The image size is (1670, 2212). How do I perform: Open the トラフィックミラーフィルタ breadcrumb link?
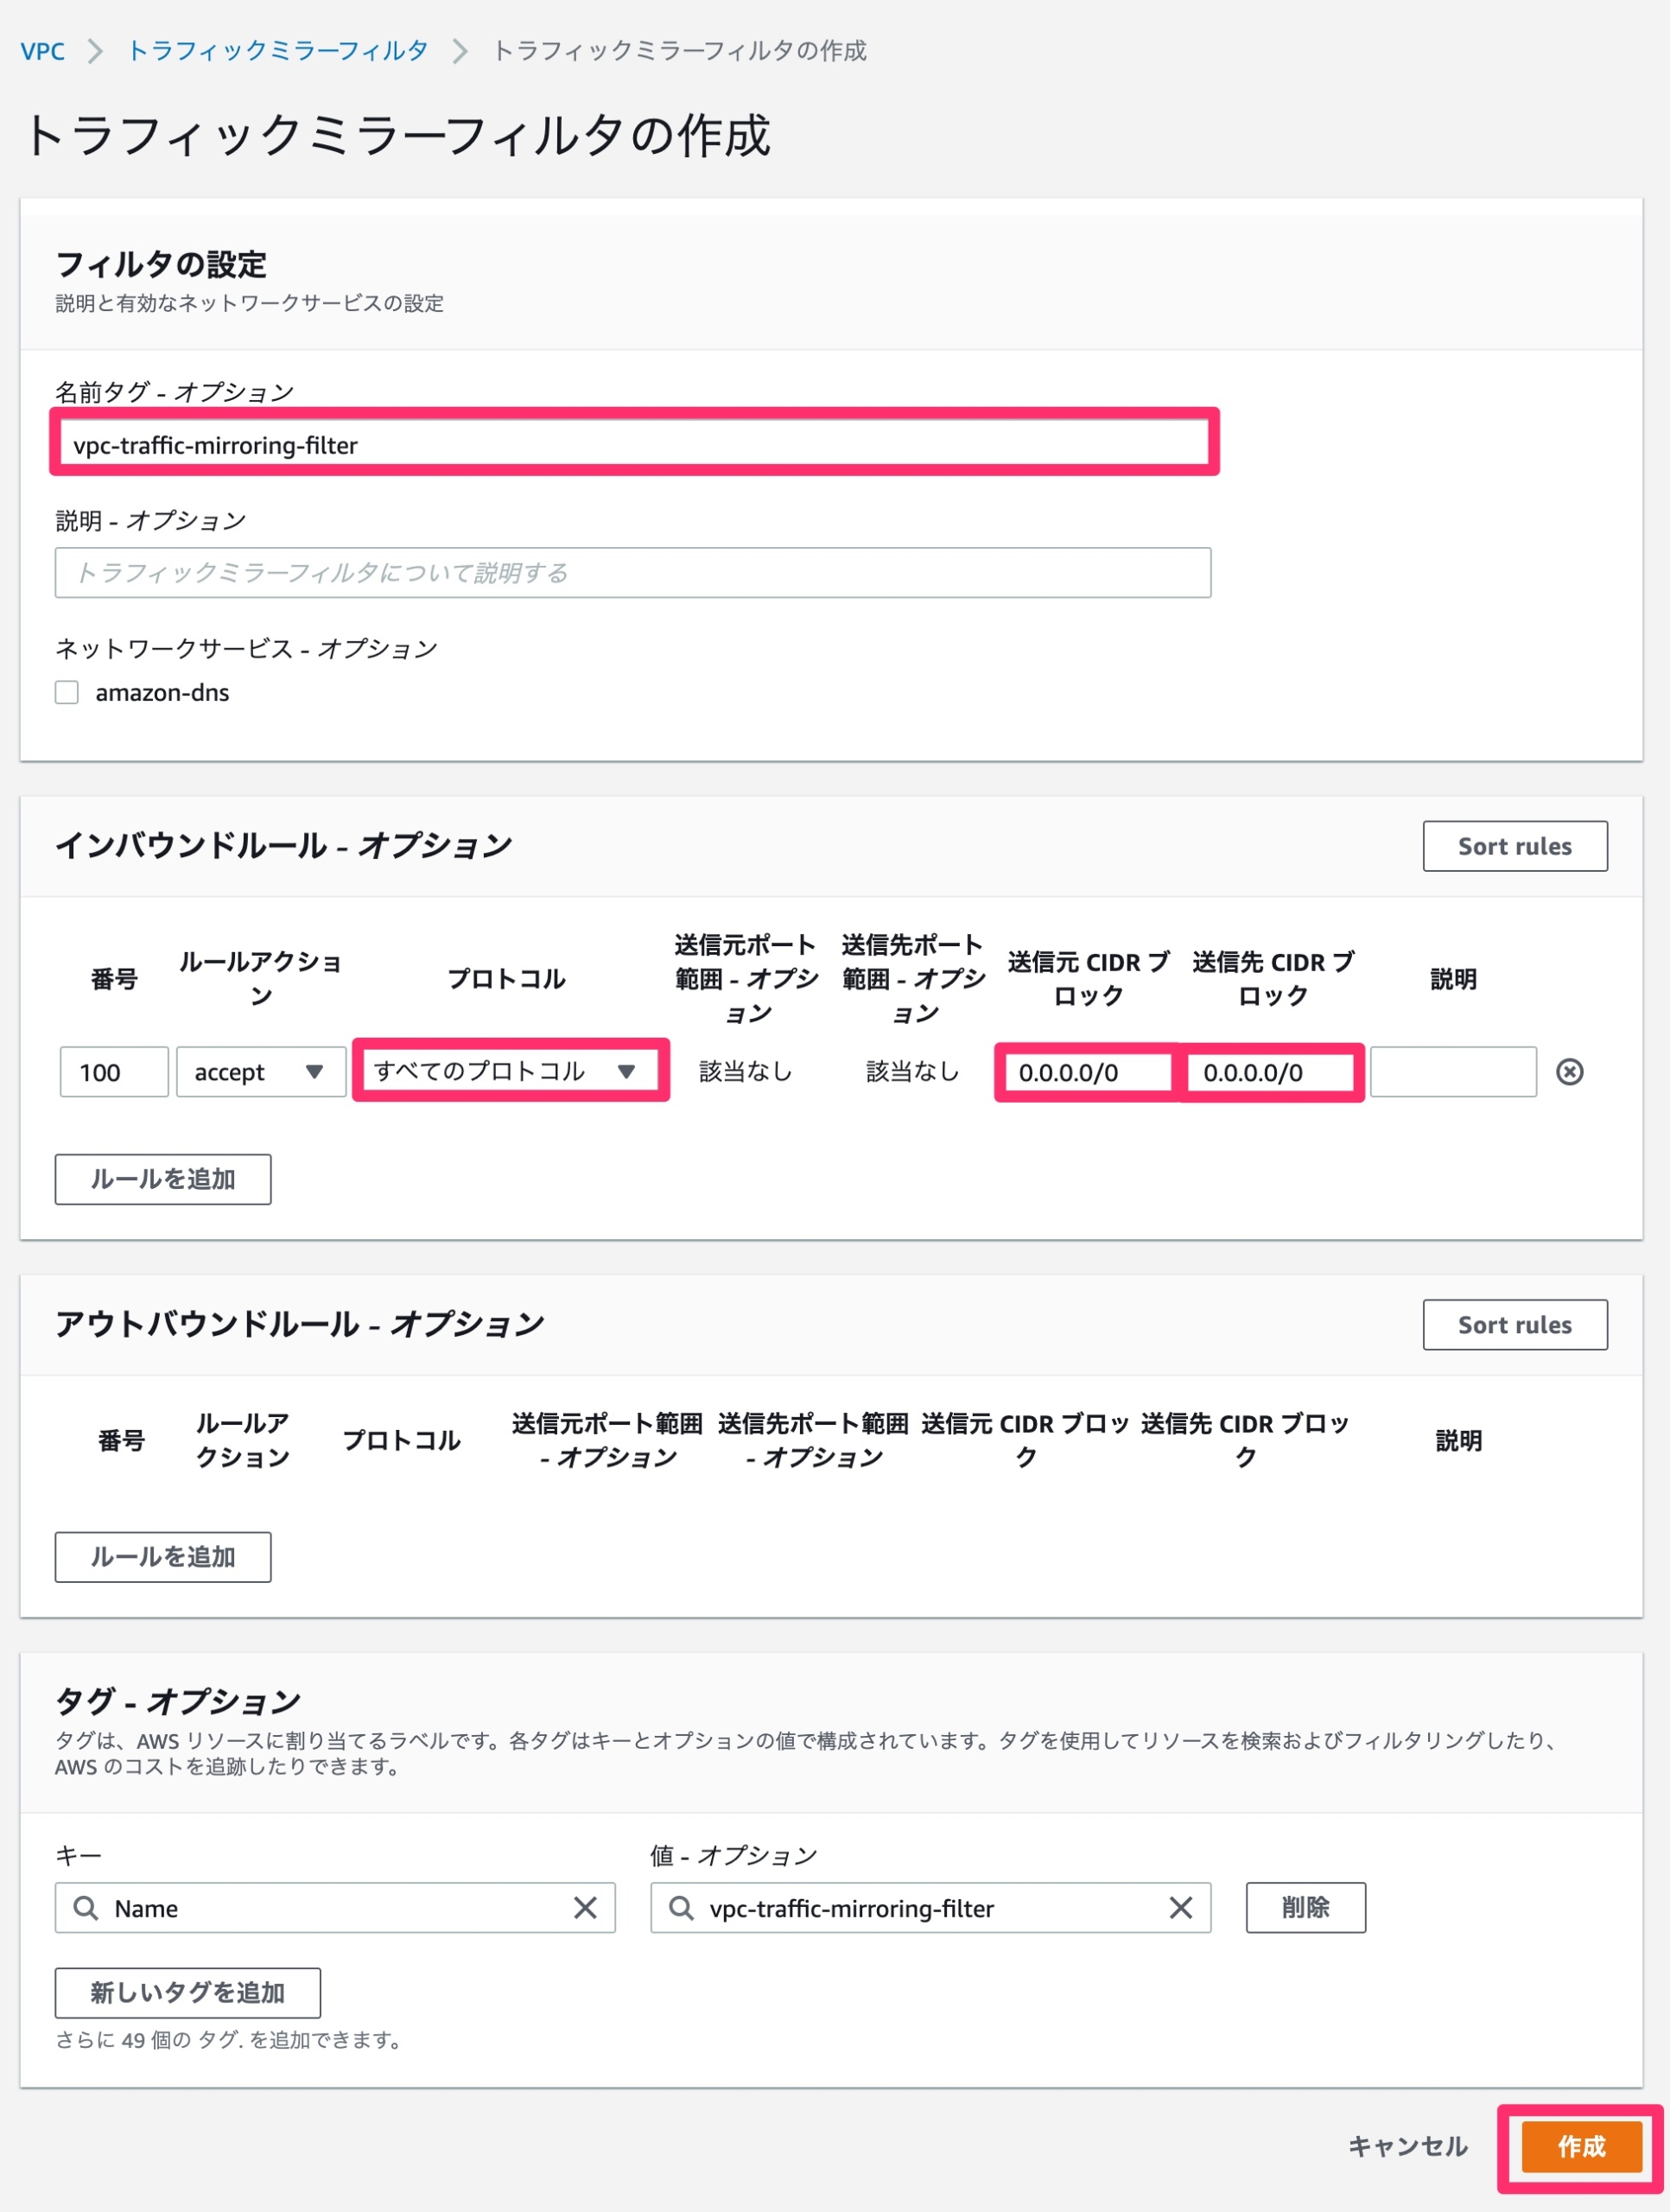click(x=278, y=51)
